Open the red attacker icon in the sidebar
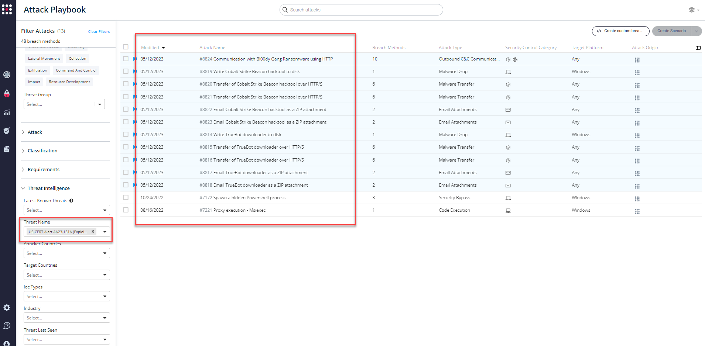 tap(7, 93)
